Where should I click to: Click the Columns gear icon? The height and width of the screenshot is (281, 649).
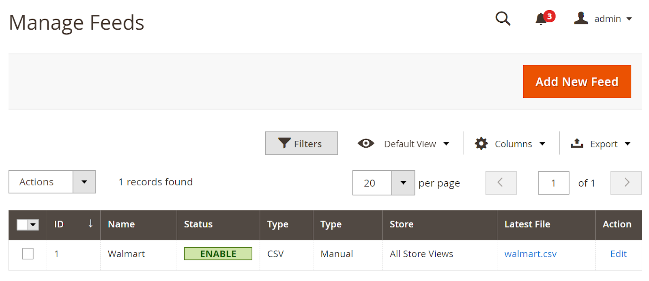481,144
